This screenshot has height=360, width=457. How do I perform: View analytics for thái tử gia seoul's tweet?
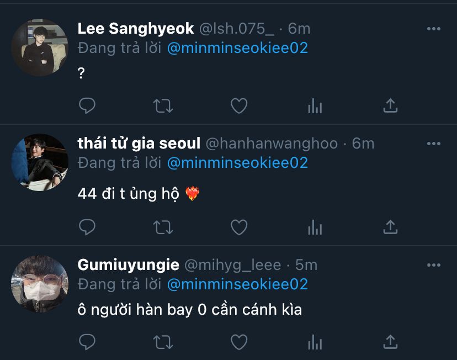pos(315,226)
